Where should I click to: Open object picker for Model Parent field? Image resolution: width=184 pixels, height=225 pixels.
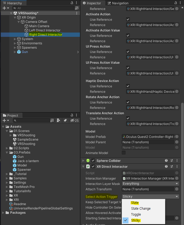177,142
